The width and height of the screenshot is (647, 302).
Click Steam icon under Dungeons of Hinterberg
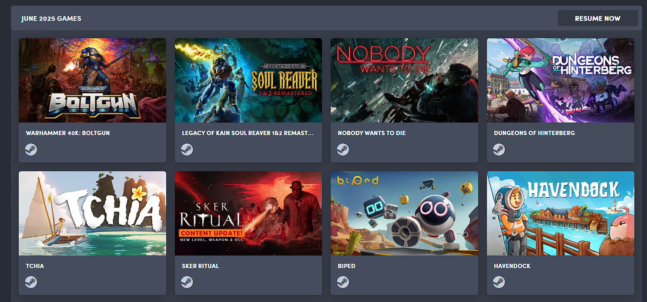(499, 149)
